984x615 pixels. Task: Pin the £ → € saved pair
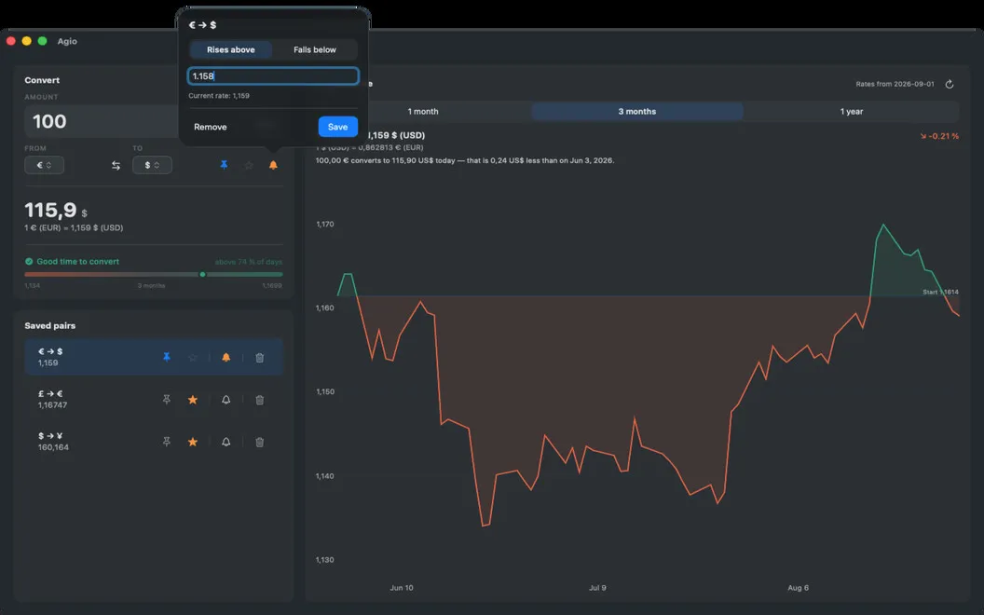coord(166,400)
